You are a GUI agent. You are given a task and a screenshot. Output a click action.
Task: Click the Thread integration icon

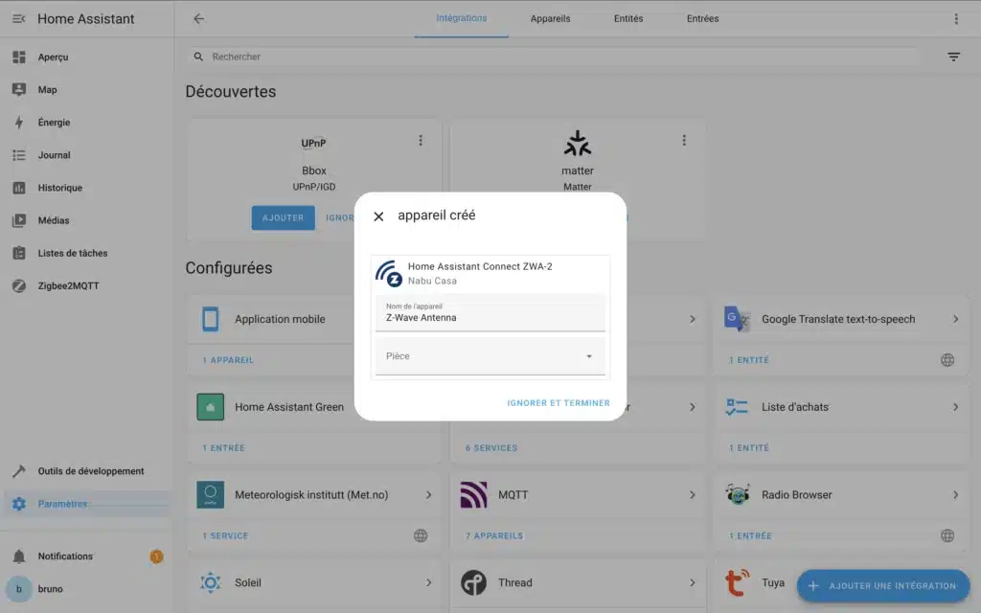[473, 582]
